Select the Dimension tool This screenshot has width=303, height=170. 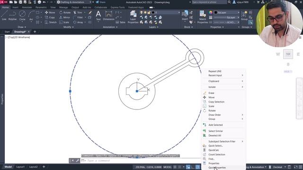tap(108, 16)
